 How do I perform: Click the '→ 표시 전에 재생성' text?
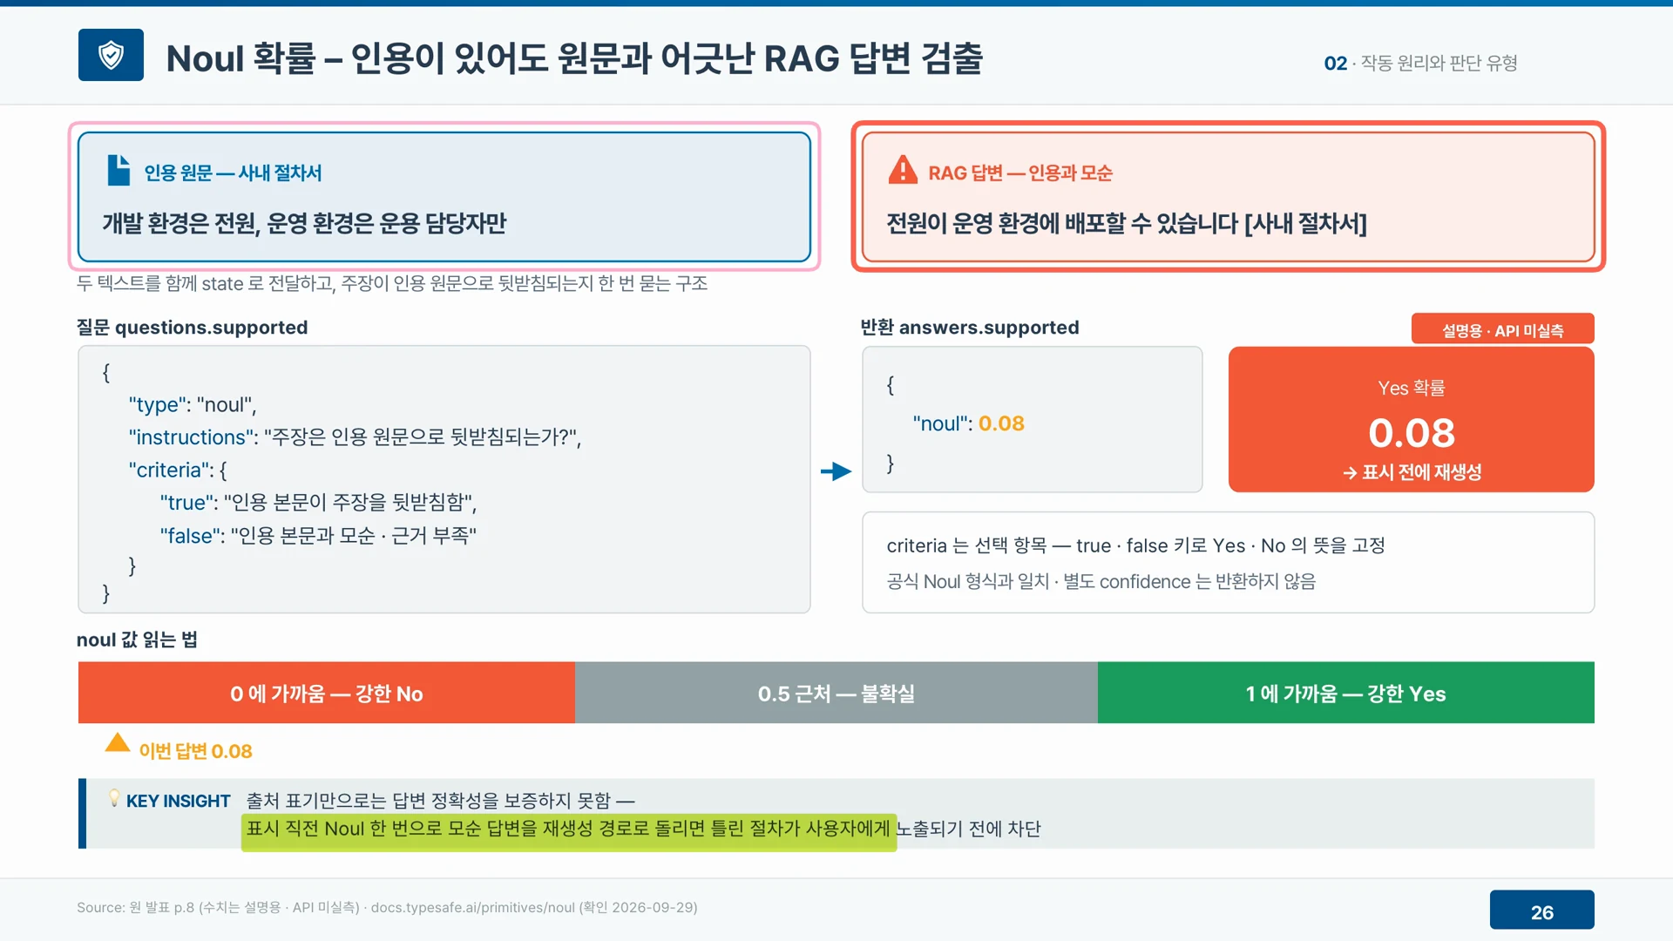click(1412, 472)
